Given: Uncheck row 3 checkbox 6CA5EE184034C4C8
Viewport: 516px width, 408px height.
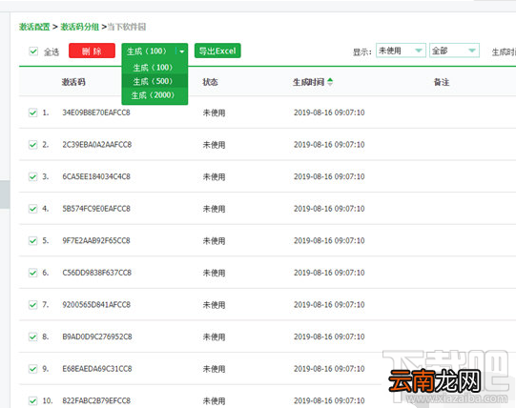Looking at the screenshot, I should [33, 176].
